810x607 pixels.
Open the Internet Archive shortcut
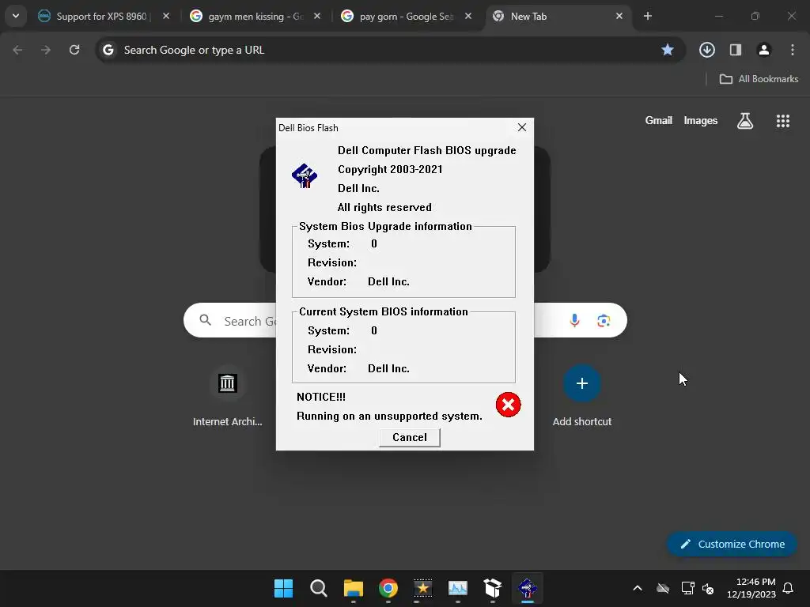click(x=227, y=396)
